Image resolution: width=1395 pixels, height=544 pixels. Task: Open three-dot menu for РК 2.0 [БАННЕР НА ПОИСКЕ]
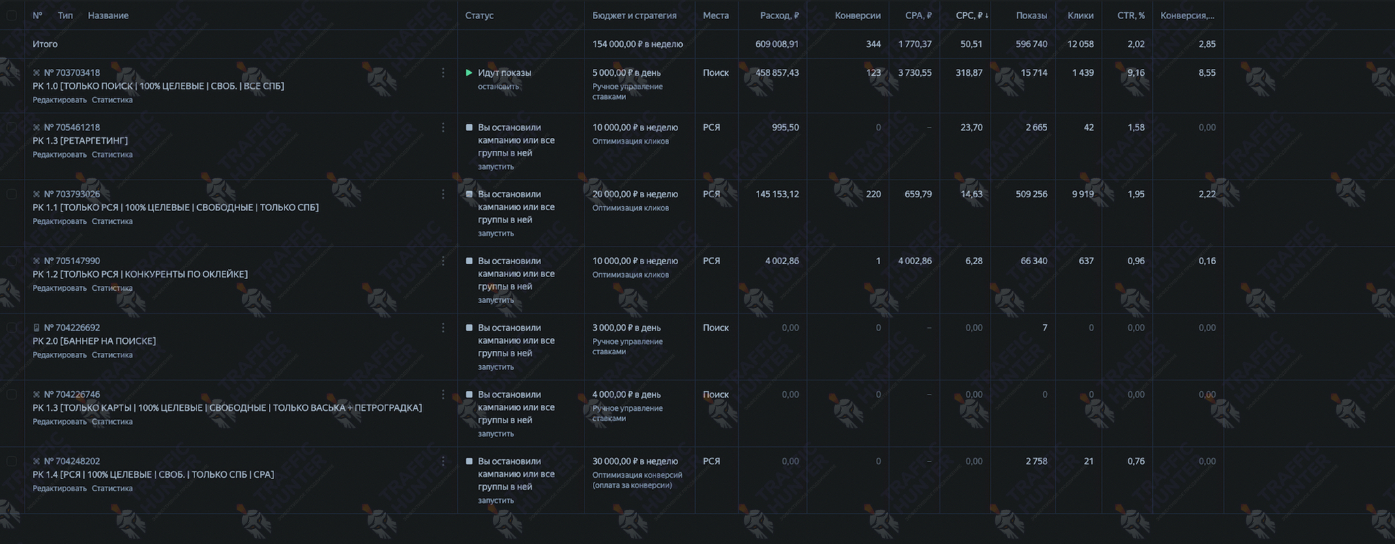[x=443, y=328]
